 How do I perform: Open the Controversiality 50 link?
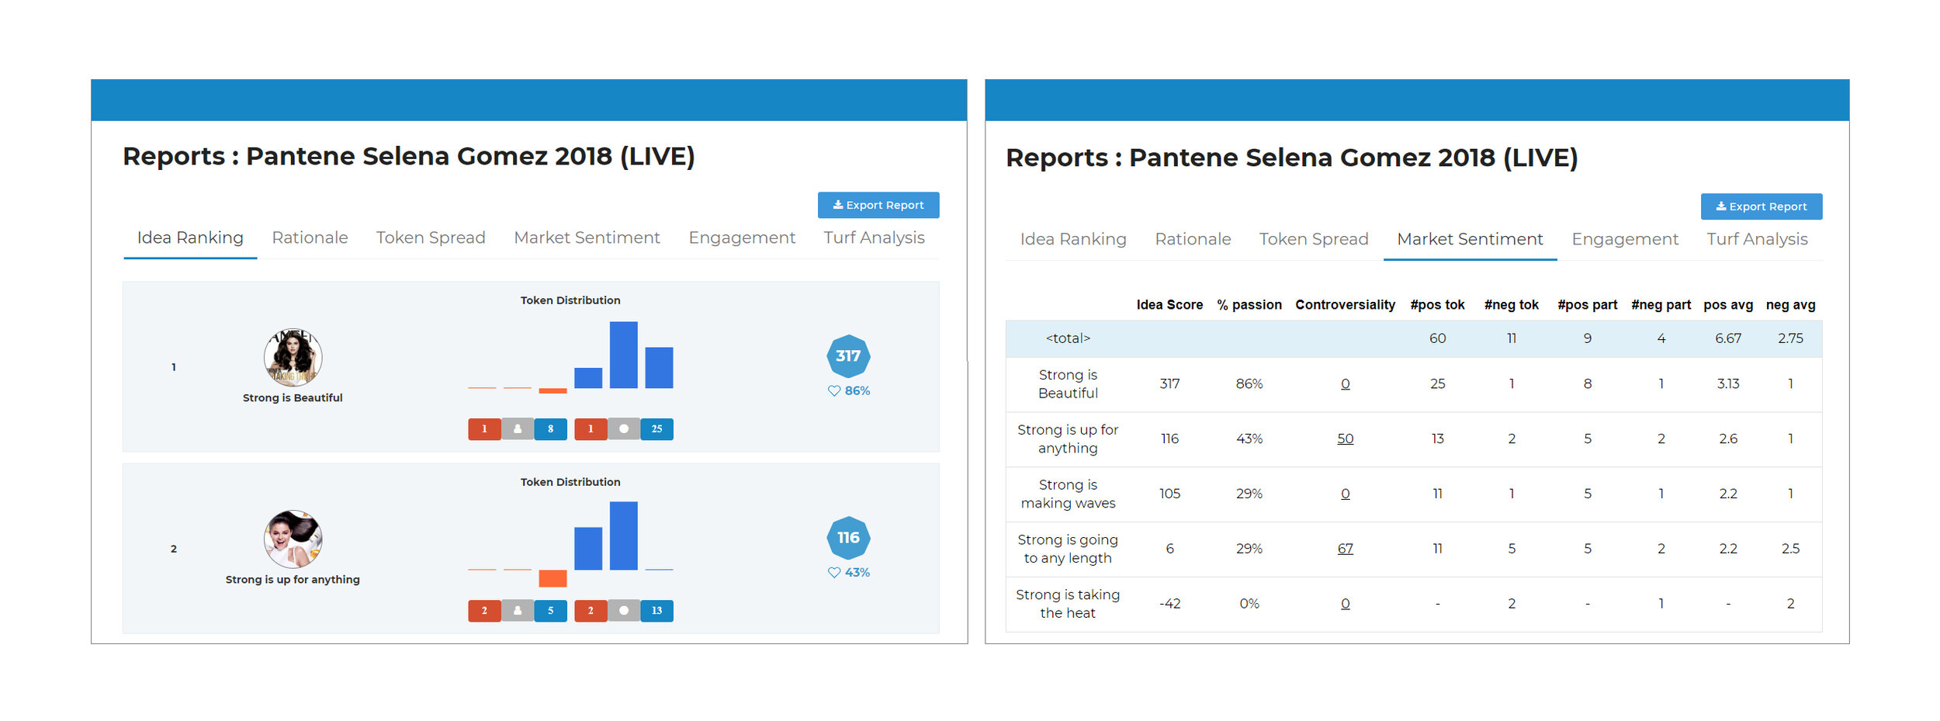[x=1345, y=439]
